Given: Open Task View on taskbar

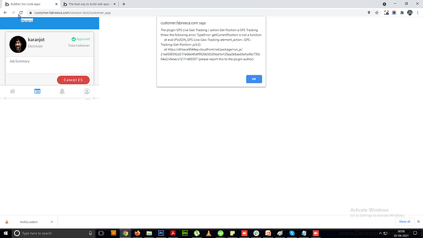Looking at the screenshot, I should coord(101,233).
